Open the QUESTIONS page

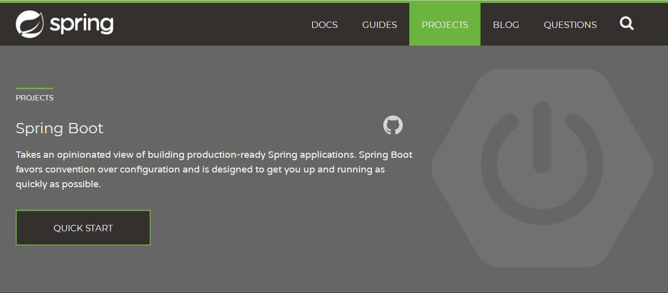click(570, 24)
